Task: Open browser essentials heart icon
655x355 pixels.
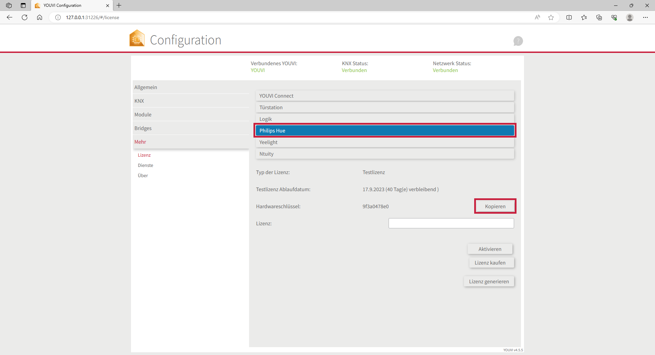Action: (x=614, y=17)
